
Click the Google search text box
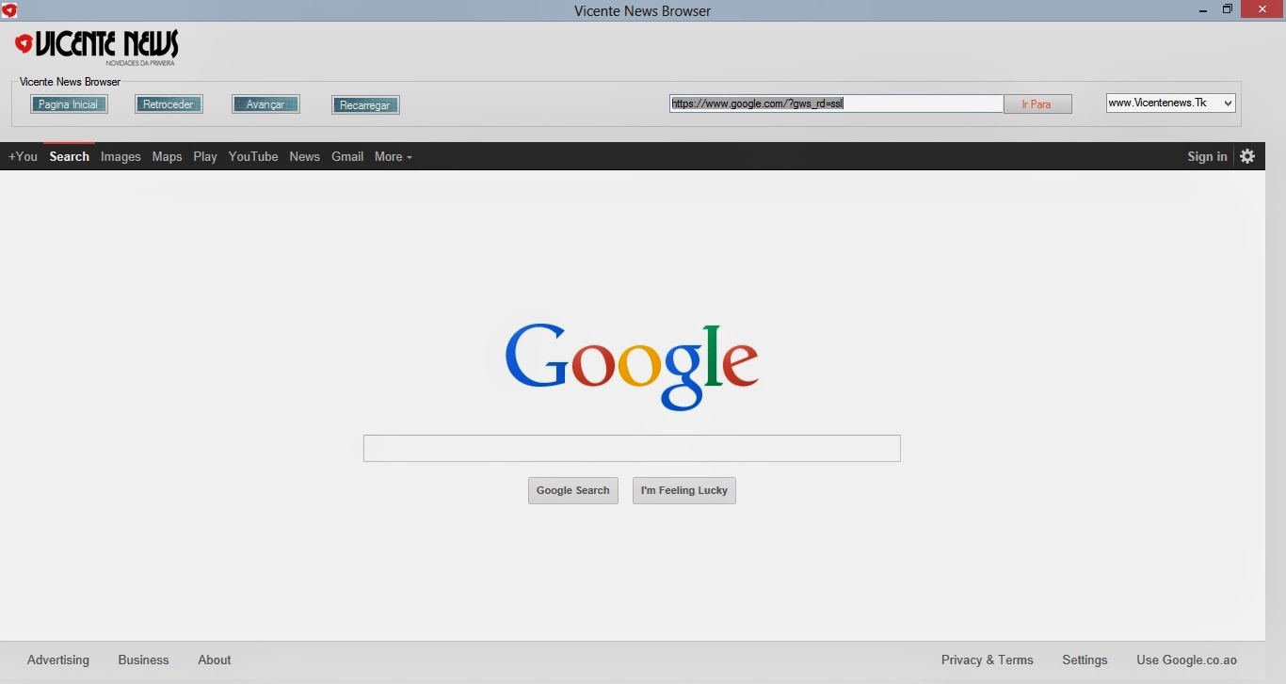pos(632,448)
